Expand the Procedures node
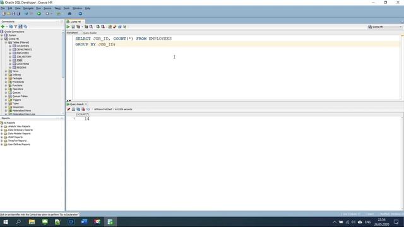404x227 pixels. [x=6, y=82]
